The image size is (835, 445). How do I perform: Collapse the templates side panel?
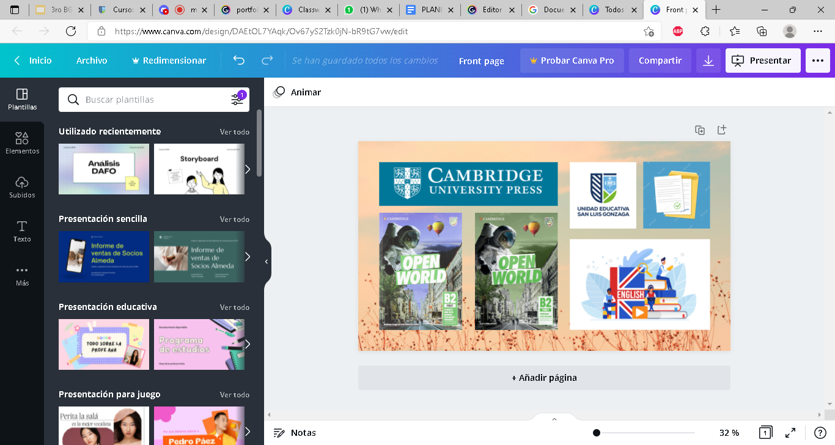[x=266, y=261]
